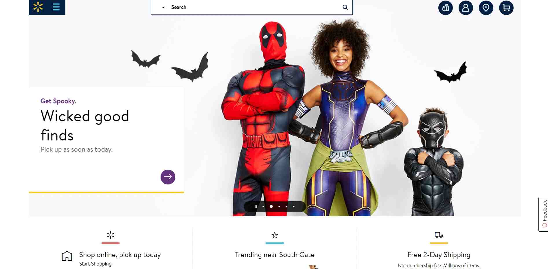Open the shopping cart
Viewport: 548px width, 269px height.
click(506, 8)
